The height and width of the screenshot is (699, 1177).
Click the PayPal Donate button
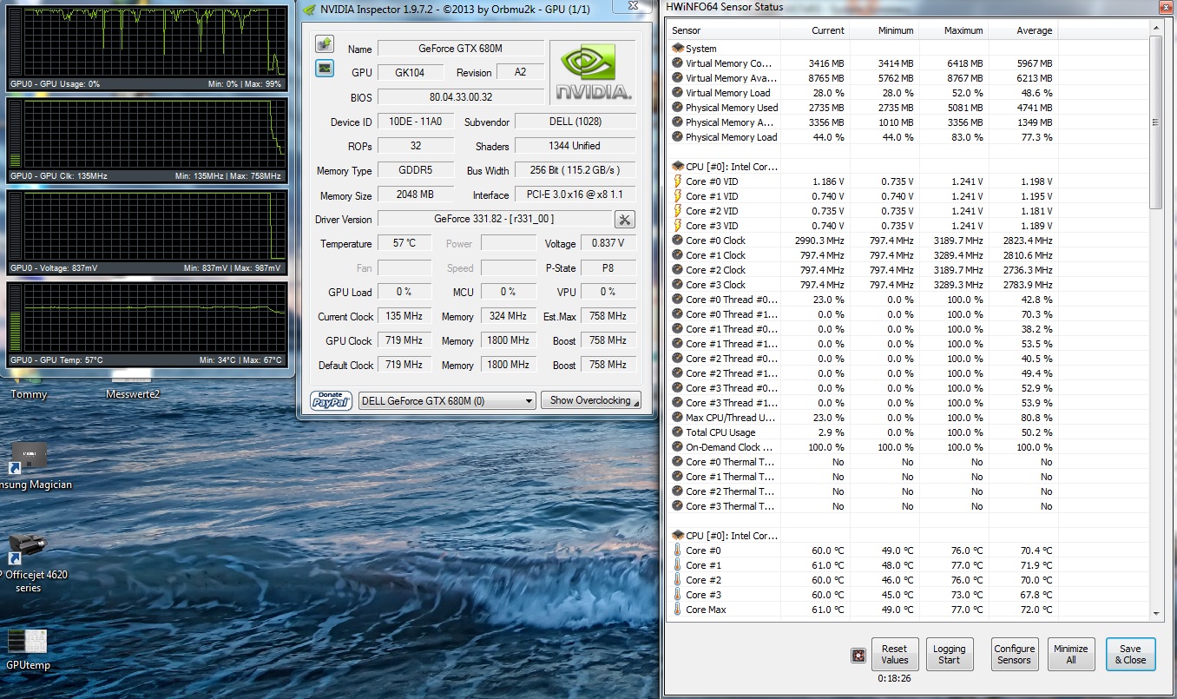pos(332,400)
